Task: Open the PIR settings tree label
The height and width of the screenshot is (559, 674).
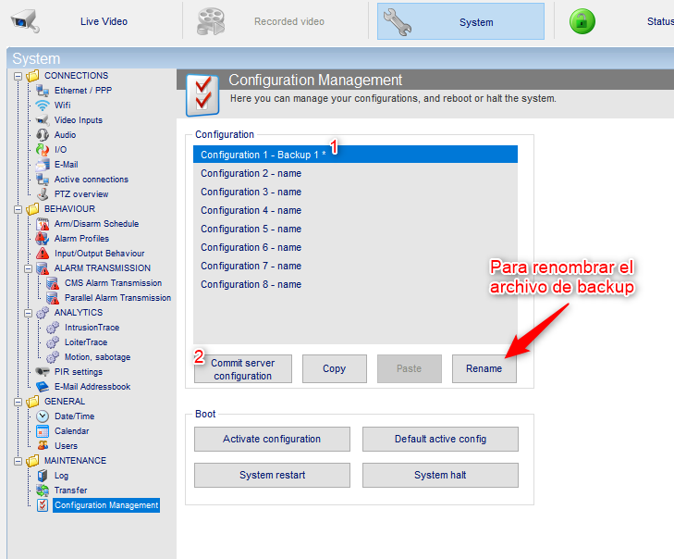Action: pyautogui.click(x=79, y=372)
